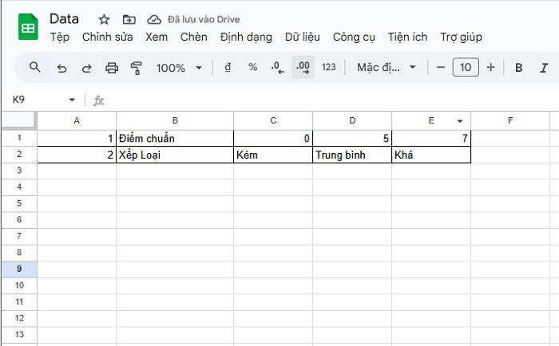Open the 100% zoom dropdown
Image resolution: width=559 pixels, height=346 pixels.
[179, 68]
